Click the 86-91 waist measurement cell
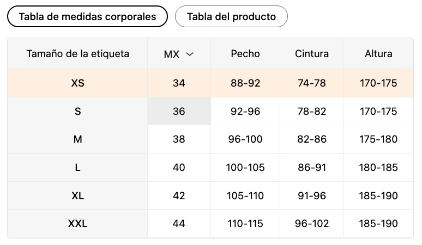Viewport: 422px width, 245px height. pos(312,167)
